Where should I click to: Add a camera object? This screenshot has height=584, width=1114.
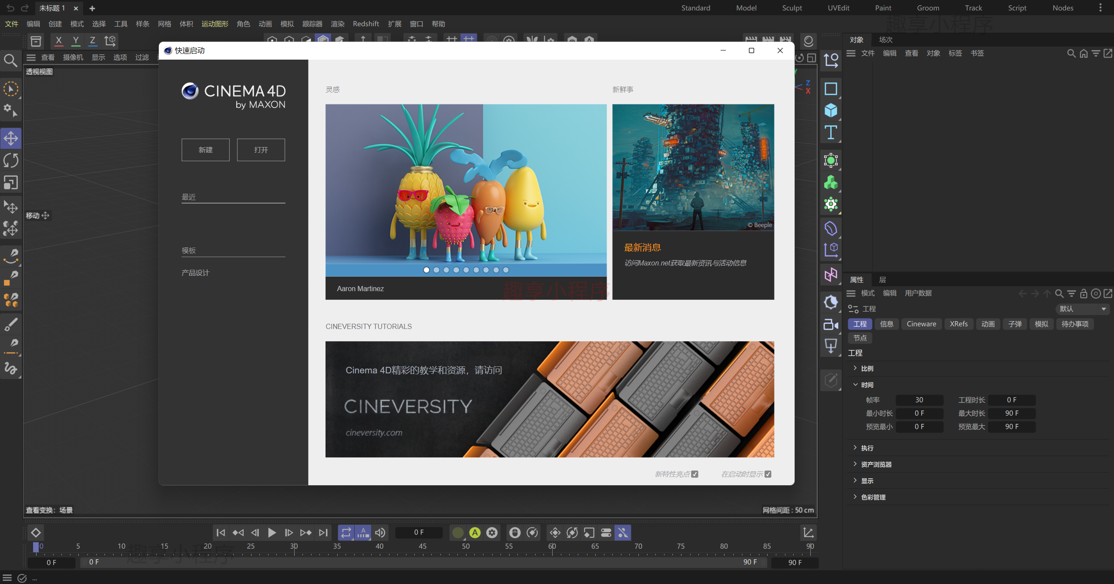[831, 324]
